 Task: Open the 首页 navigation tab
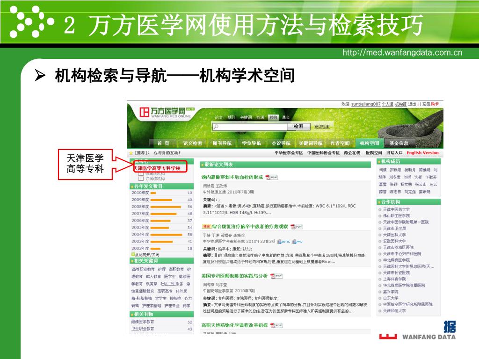click(163, 143)
